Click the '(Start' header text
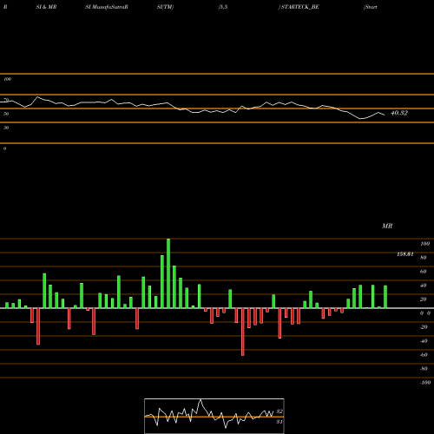Viewport: 434px width, 434px height. click(x=371, y=7)
